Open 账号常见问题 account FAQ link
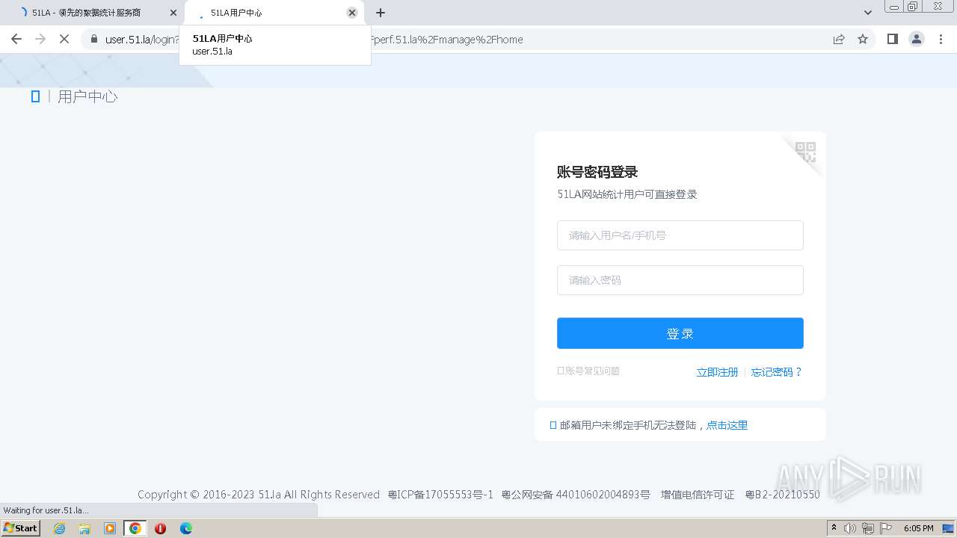 (588, 371)
